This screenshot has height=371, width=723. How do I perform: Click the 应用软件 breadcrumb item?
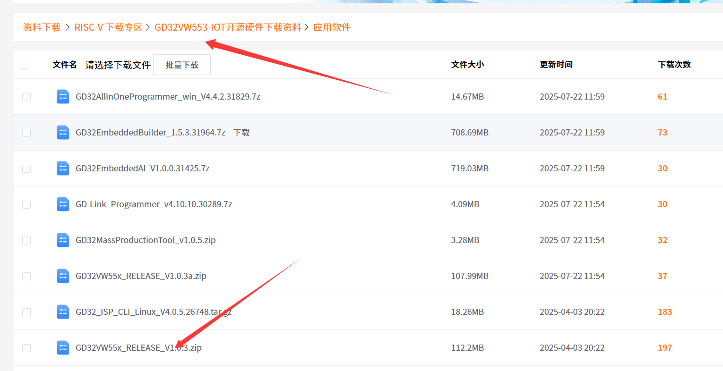(332, 27)
